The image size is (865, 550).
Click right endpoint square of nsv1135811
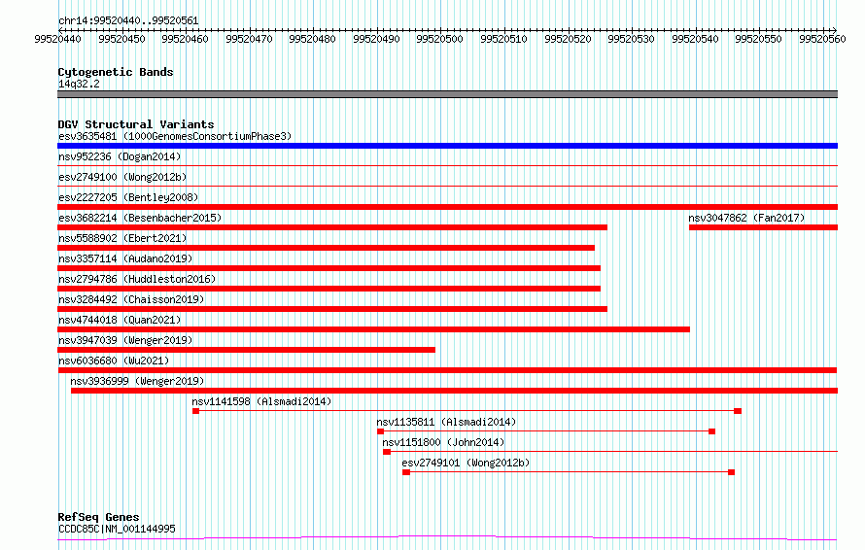(x=712, y=431)
